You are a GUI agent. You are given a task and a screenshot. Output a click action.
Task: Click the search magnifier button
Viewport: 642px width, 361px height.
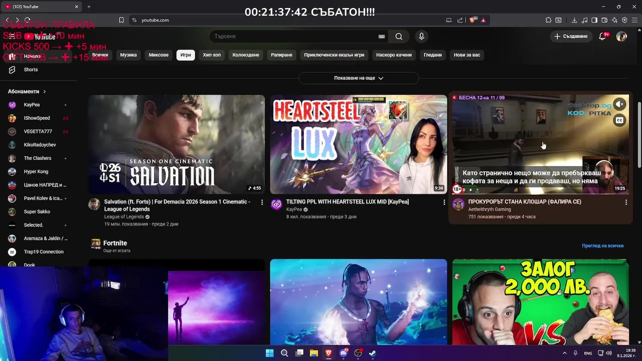[399, 36]
